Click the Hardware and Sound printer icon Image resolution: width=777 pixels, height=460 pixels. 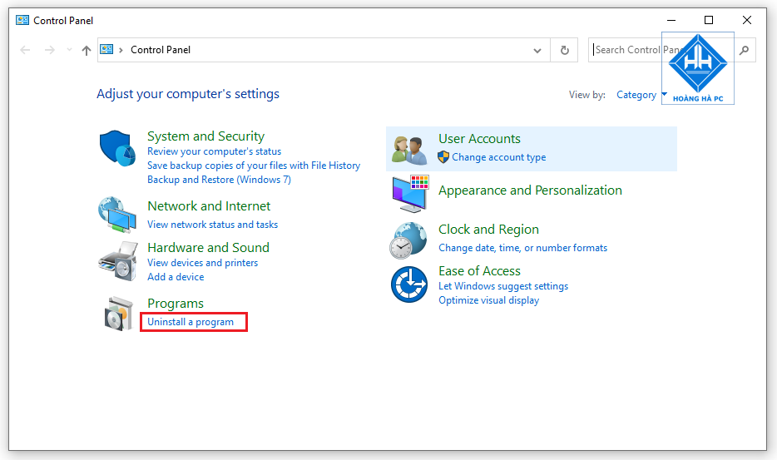point(118,261)
